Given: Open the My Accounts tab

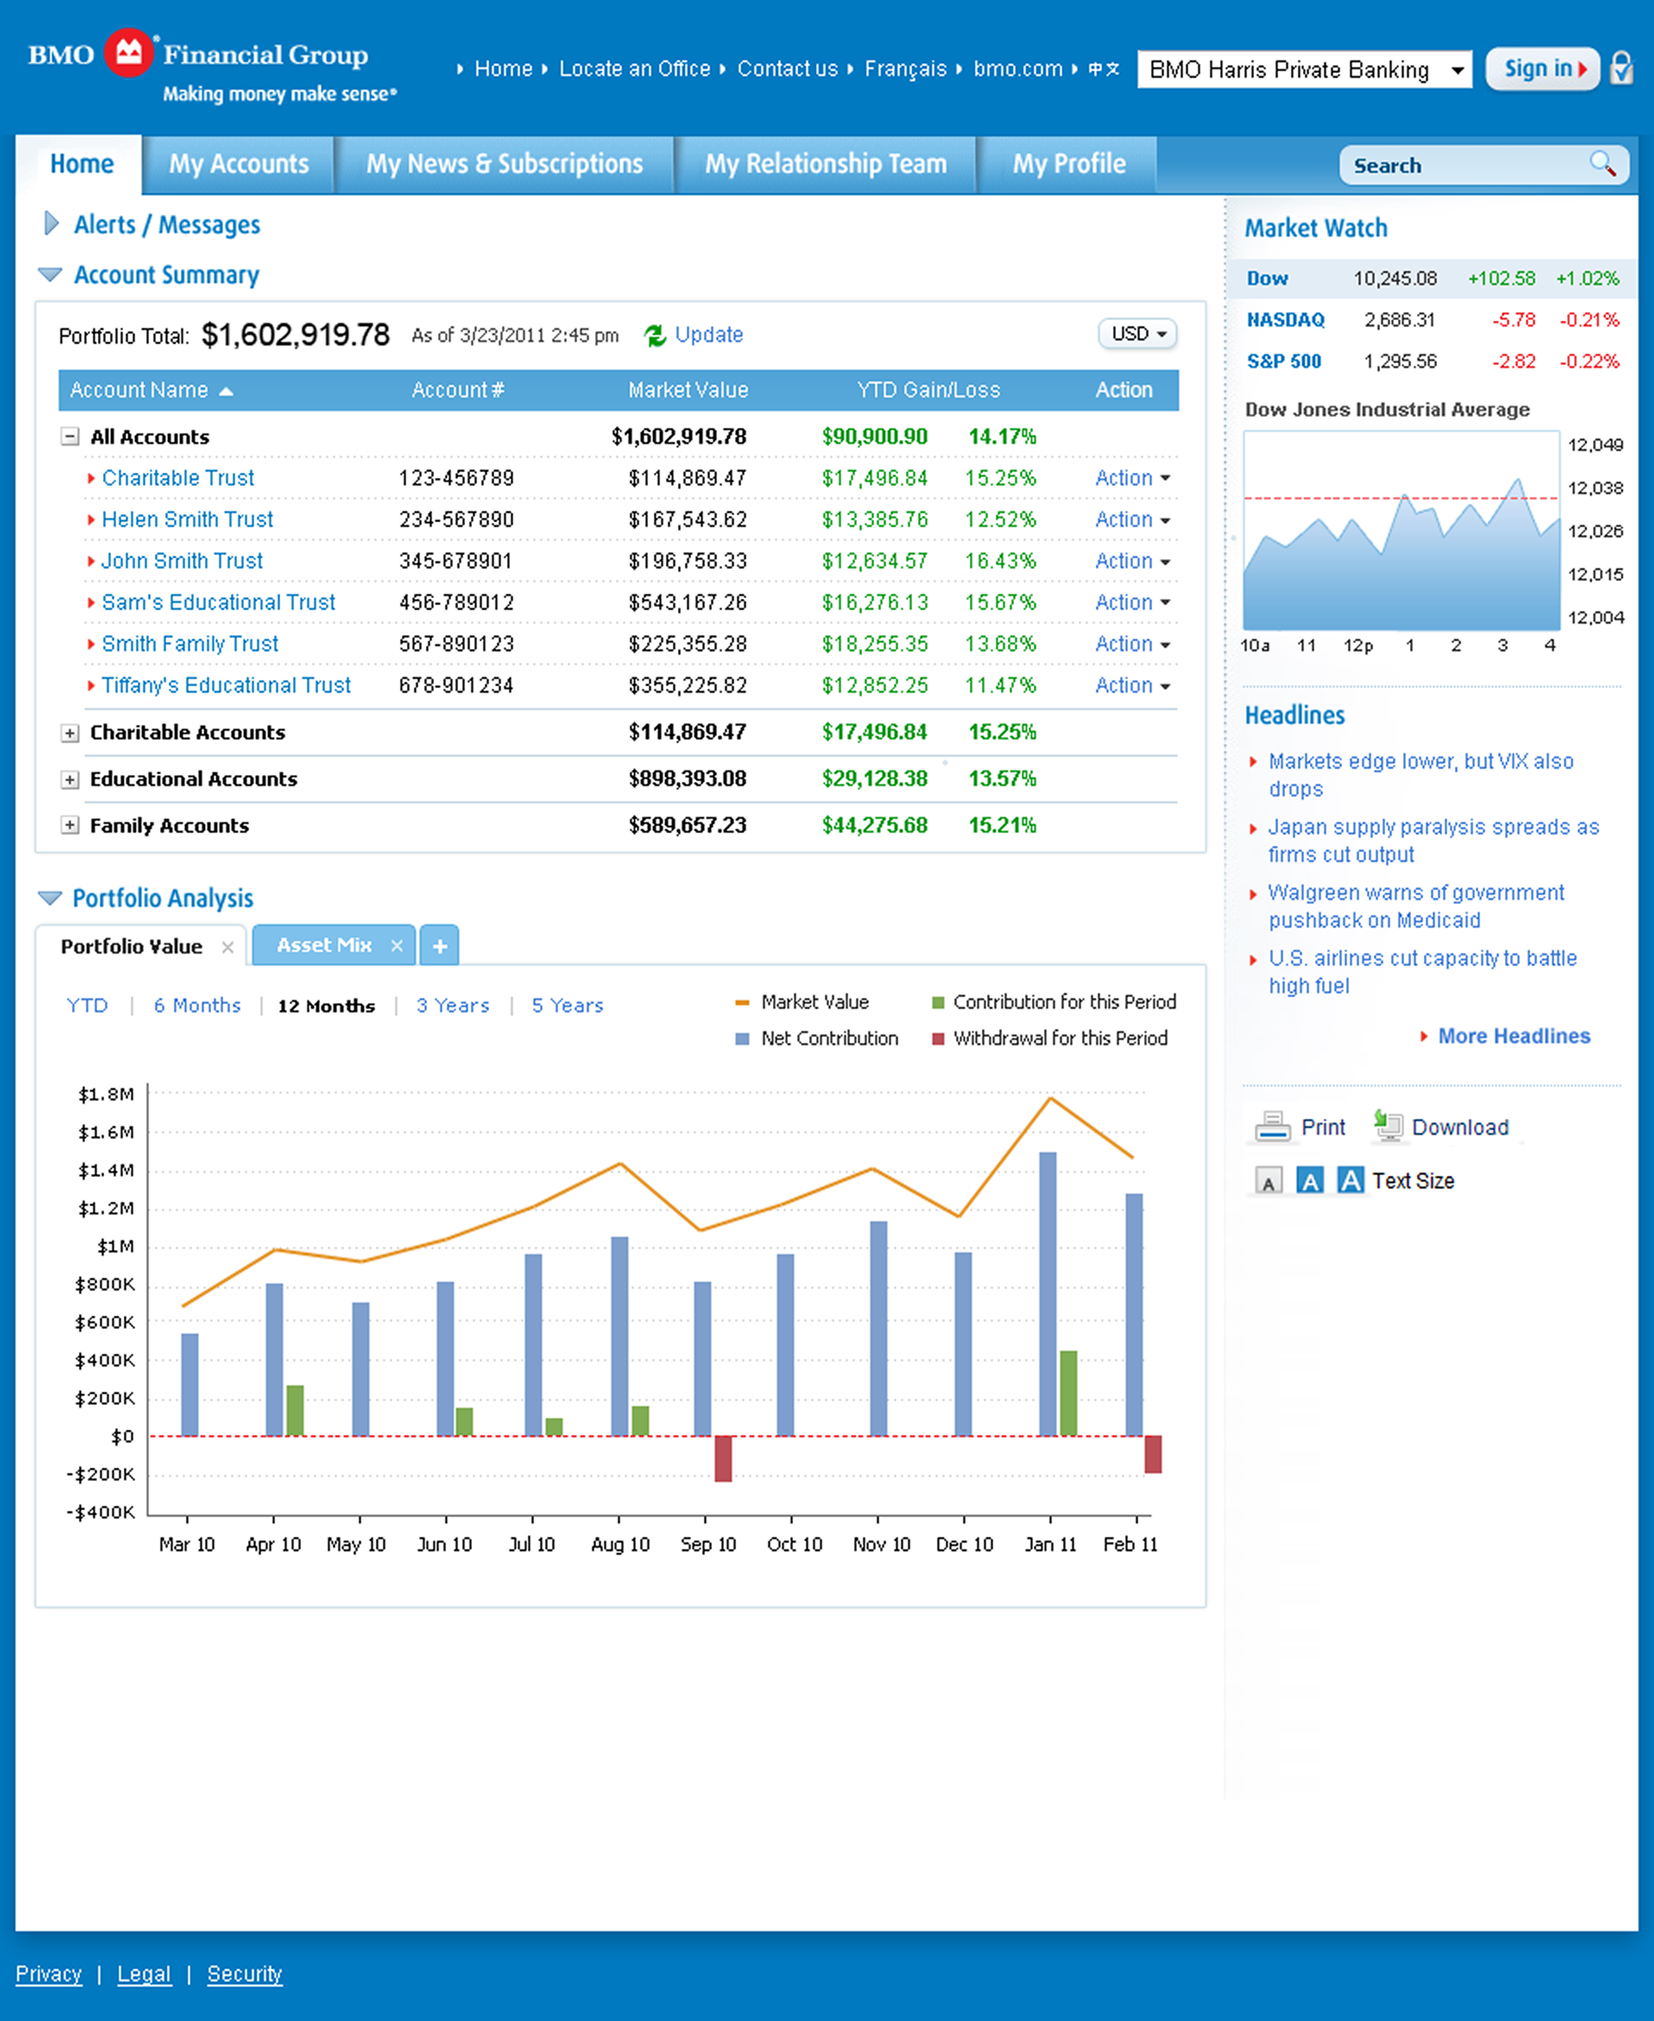Looking at the screenshot, I should tap(238, 164).
